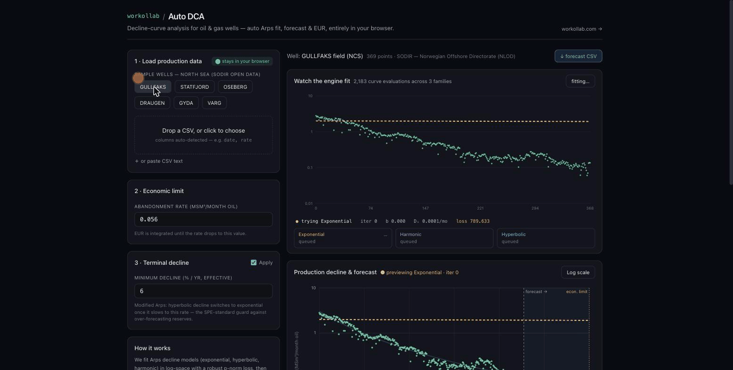Select the OSEBERG sample well

pyautogui.click(x=235, y=87)
